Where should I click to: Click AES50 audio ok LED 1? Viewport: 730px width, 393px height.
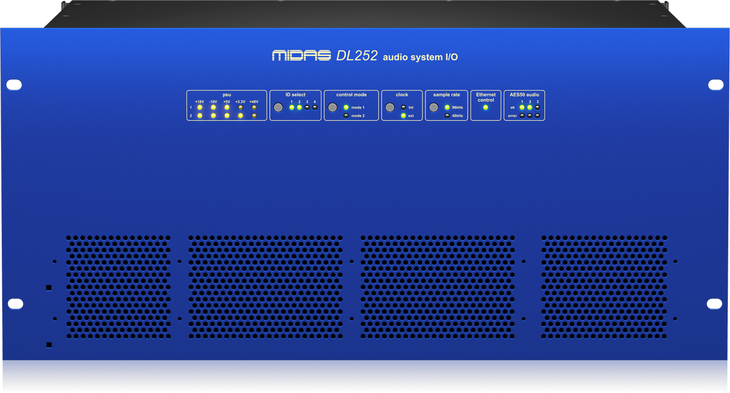tap(522, 107)
